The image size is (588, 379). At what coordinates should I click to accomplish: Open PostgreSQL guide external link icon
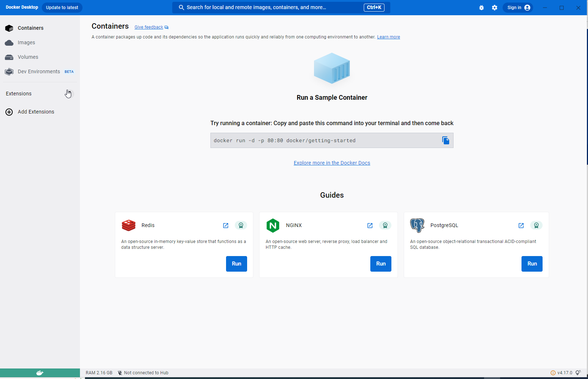pyautogui.click(x=521, y=226)
